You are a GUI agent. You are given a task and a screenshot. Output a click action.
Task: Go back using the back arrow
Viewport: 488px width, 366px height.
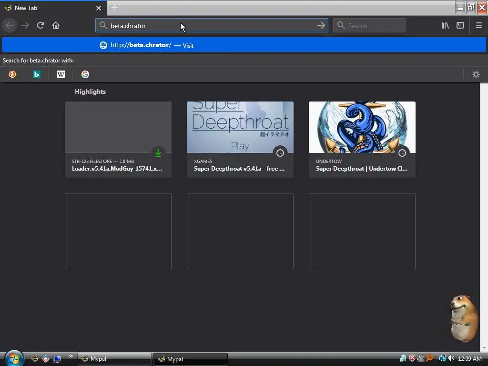click(10, 26)
